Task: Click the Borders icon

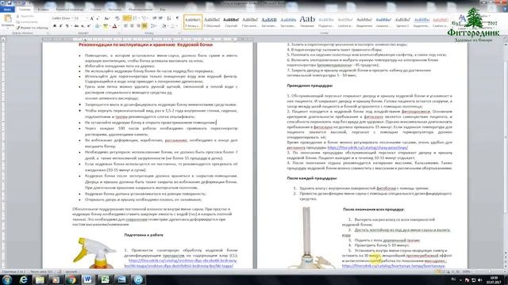Action: click(x=173, y=26)
